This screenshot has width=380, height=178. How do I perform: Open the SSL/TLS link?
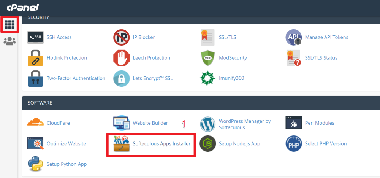[228, 37]
